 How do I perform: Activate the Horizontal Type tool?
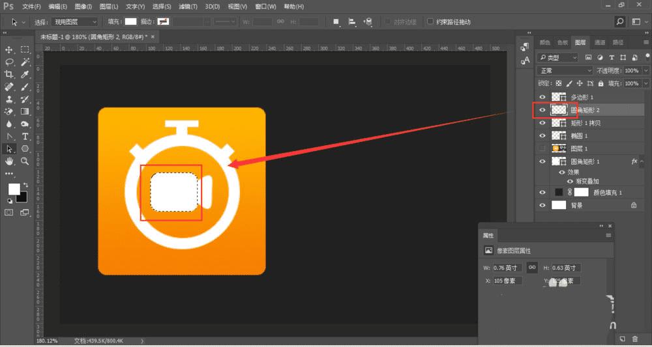[x=25, y=136]
